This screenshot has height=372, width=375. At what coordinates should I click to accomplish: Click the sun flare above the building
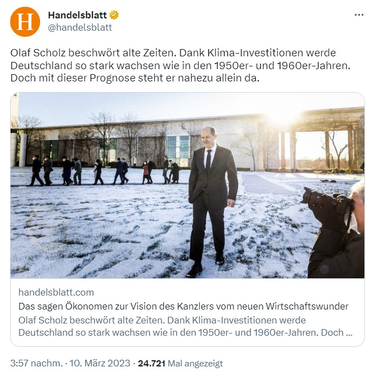284,117
